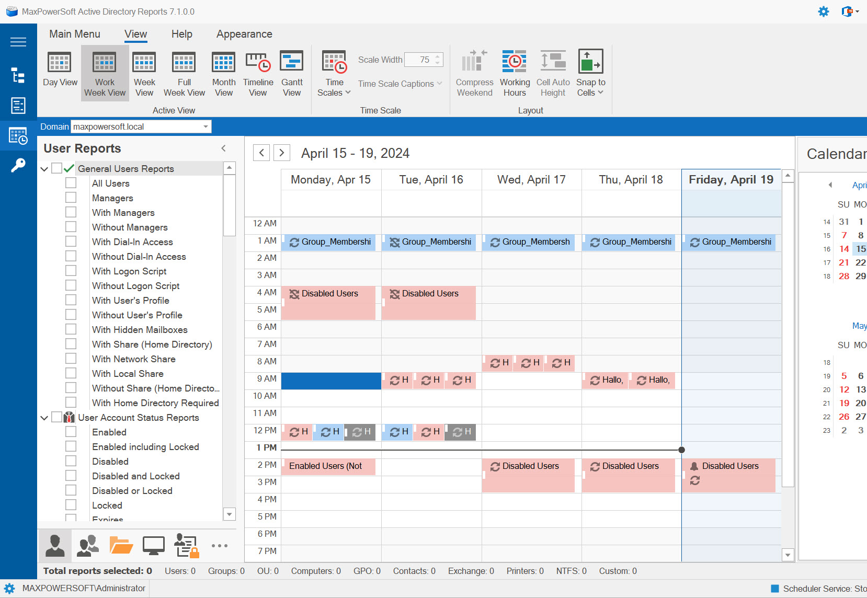Select the Computer Reports category icon

(x=154, y=546)
